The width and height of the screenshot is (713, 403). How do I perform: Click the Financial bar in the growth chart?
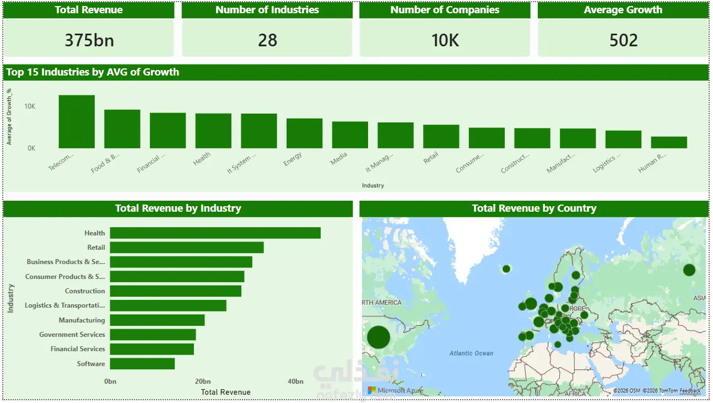168,131
